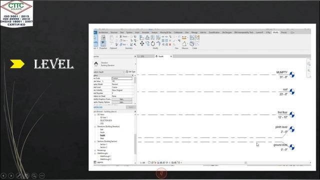Go to previous slide using back arrow

click(x=3, y=175)
